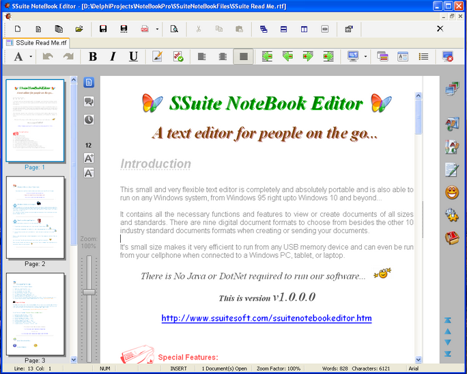Toggle the justify alignment button
The image size is (467, 374).
(243, 56)
